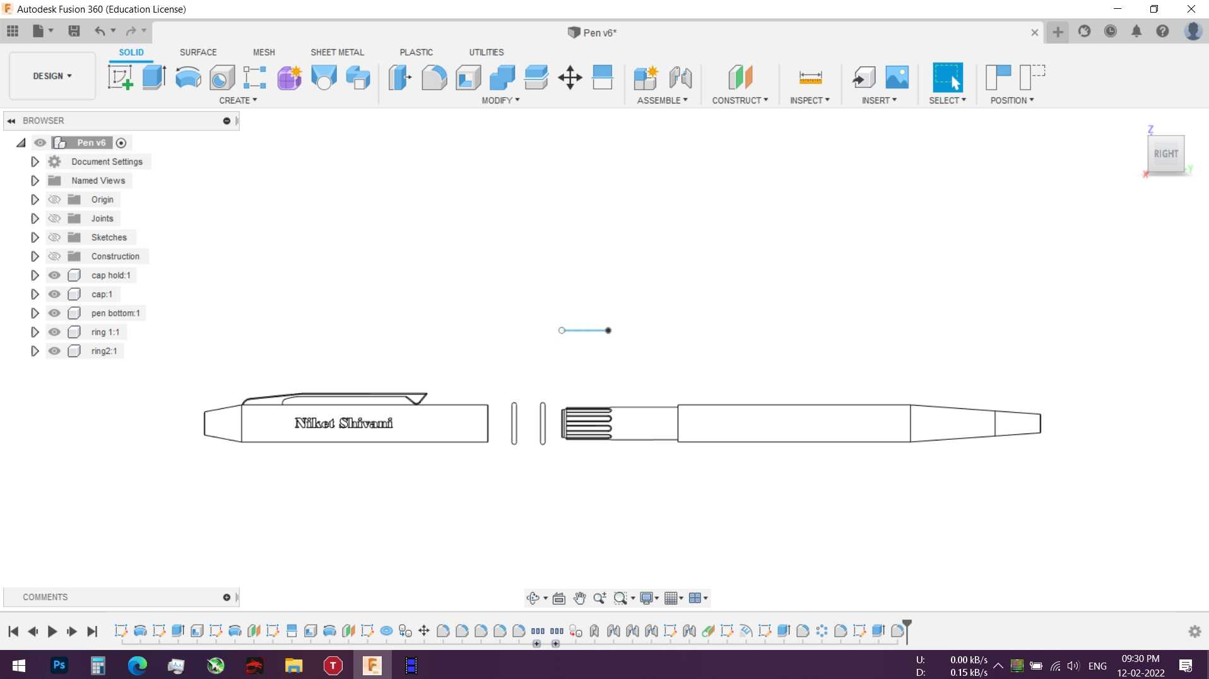This screenshot has width=1209, height=679.
Task: Show the hidden Joints folder
Action: [x=55, y=218]
